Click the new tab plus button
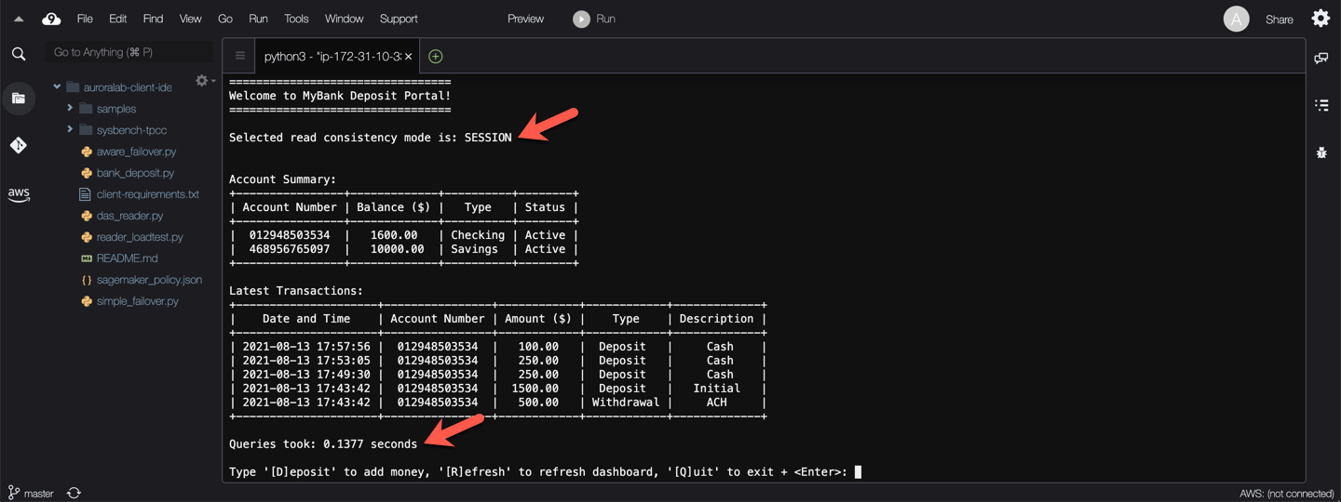The height and width of the screenshot is (502, 1341). tap(435, 57)
